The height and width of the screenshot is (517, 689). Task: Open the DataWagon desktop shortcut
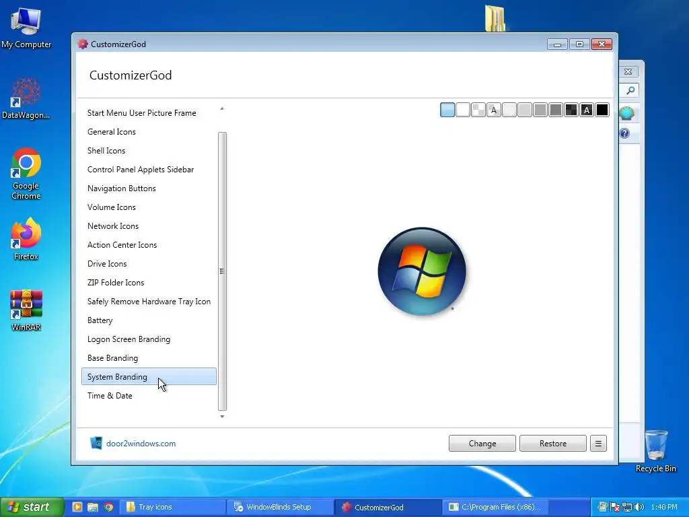(26, 98)
